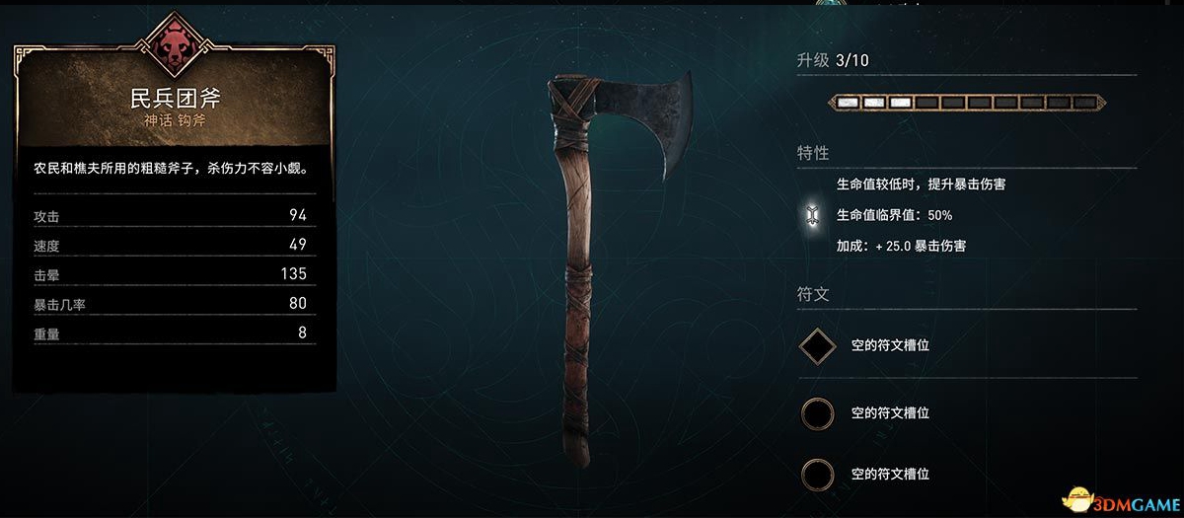Select the bottom round empty rune slot
The image size is (1184, 518).
[817, 475]
